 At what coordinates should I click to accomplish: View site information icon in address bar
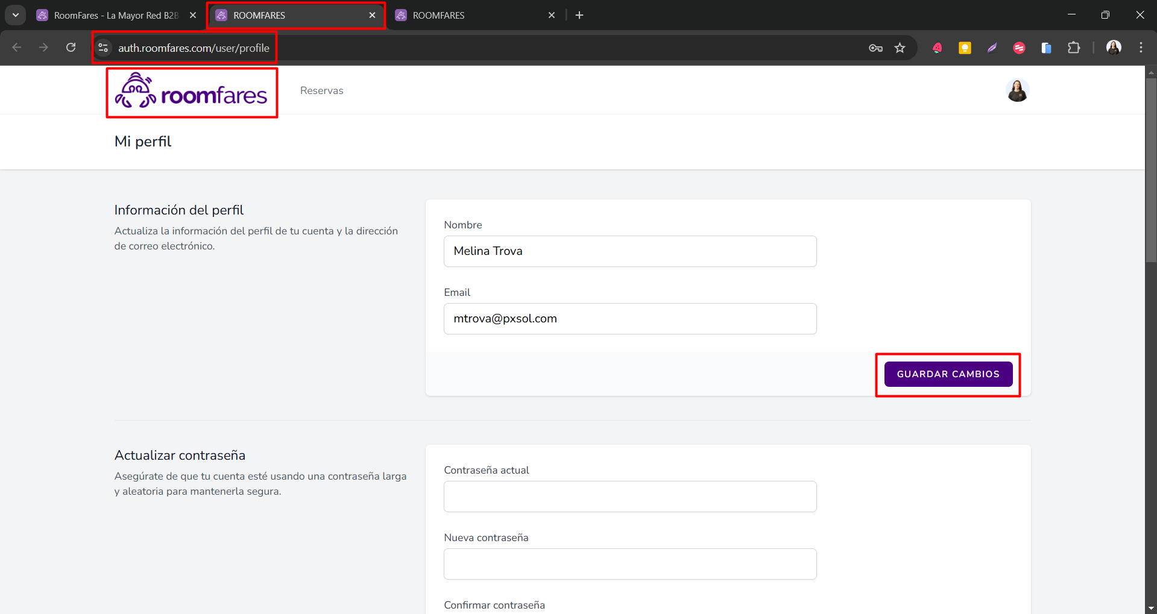point(104,48)
